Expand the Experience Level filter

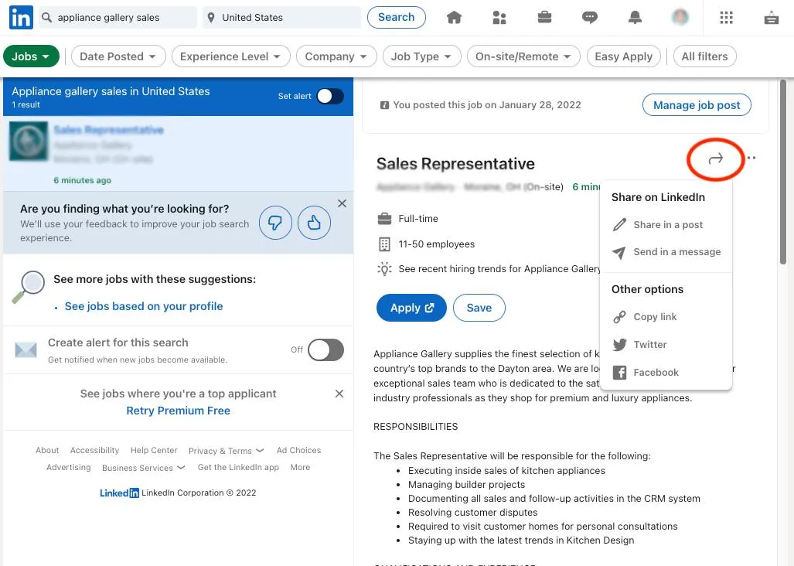click(x=231, y=56)
